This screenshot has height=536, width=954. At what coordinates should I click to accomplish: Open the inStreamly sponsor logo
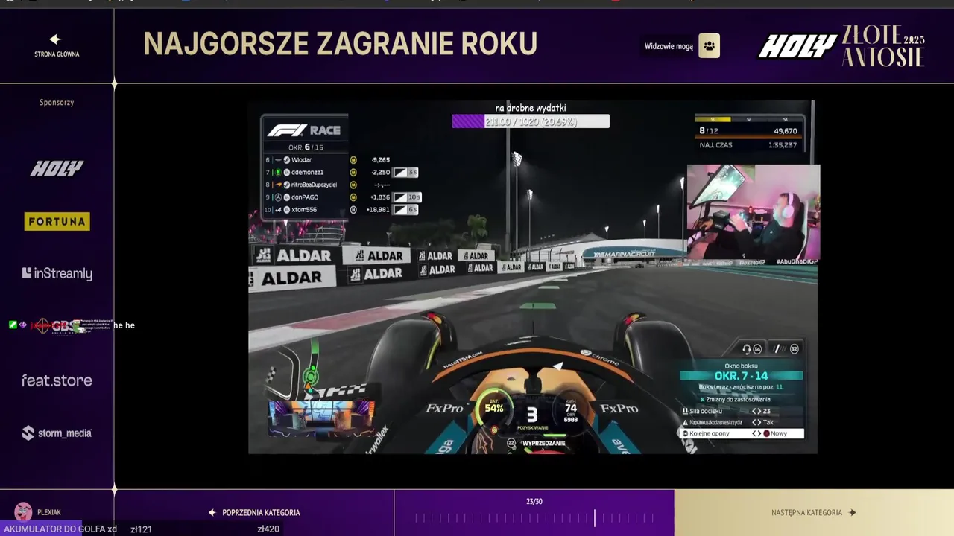click(x=57, y=273)
